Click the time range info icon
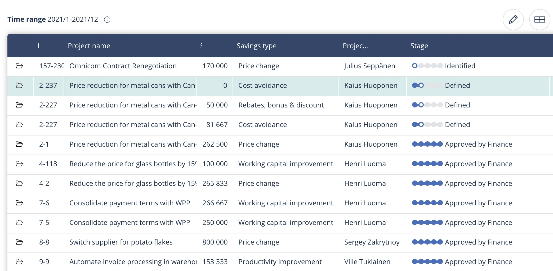553x271 pixels. tap(107, 20)
